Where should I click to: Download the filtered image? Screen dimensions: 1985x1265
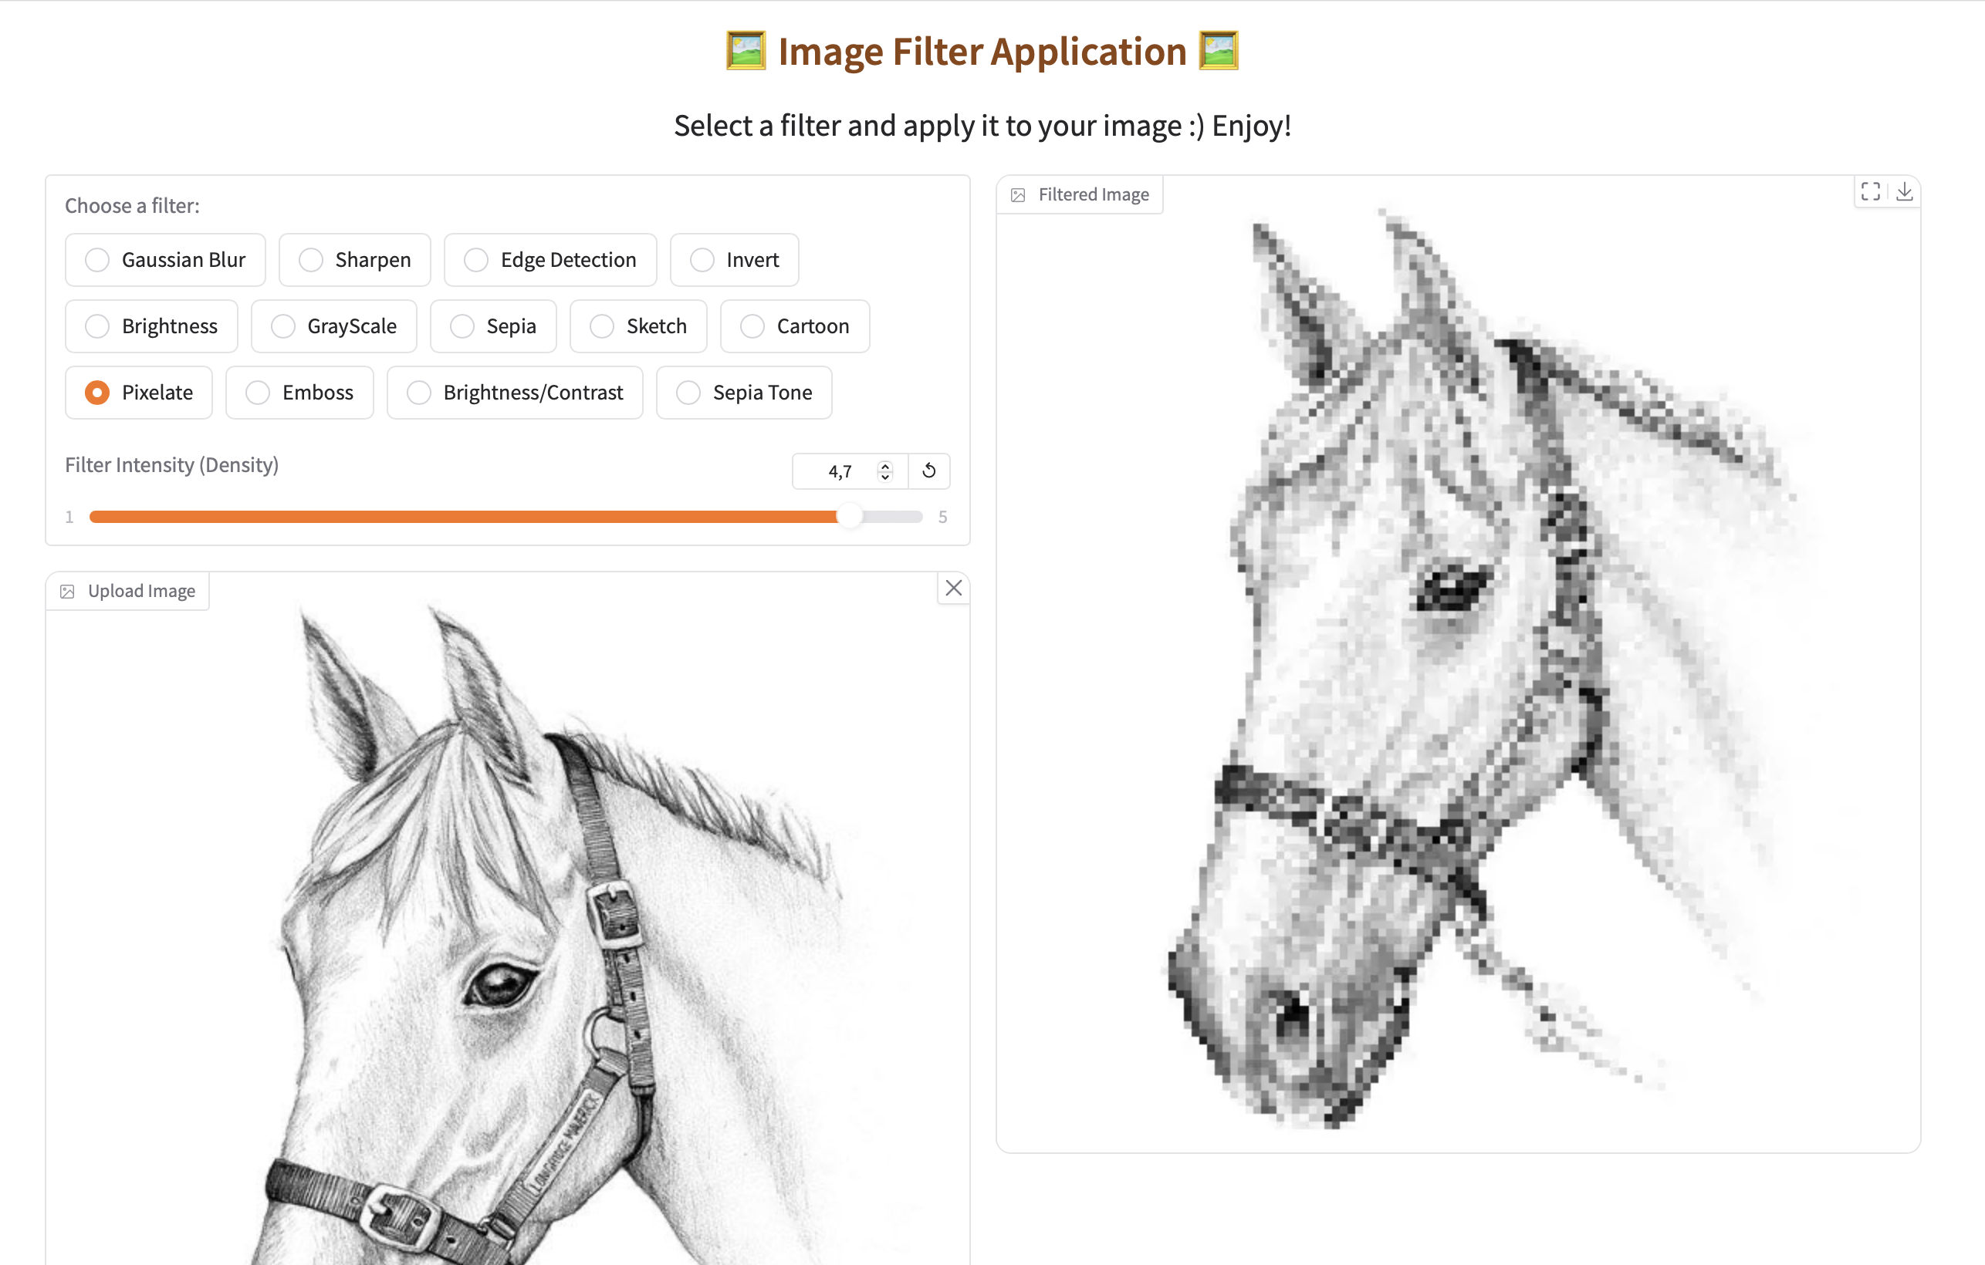[x=1905, y=191]
